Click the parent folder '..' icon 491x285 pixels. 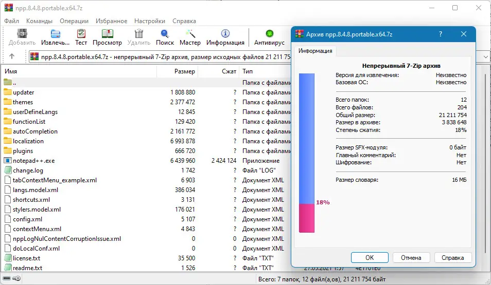tap(8, 83)
